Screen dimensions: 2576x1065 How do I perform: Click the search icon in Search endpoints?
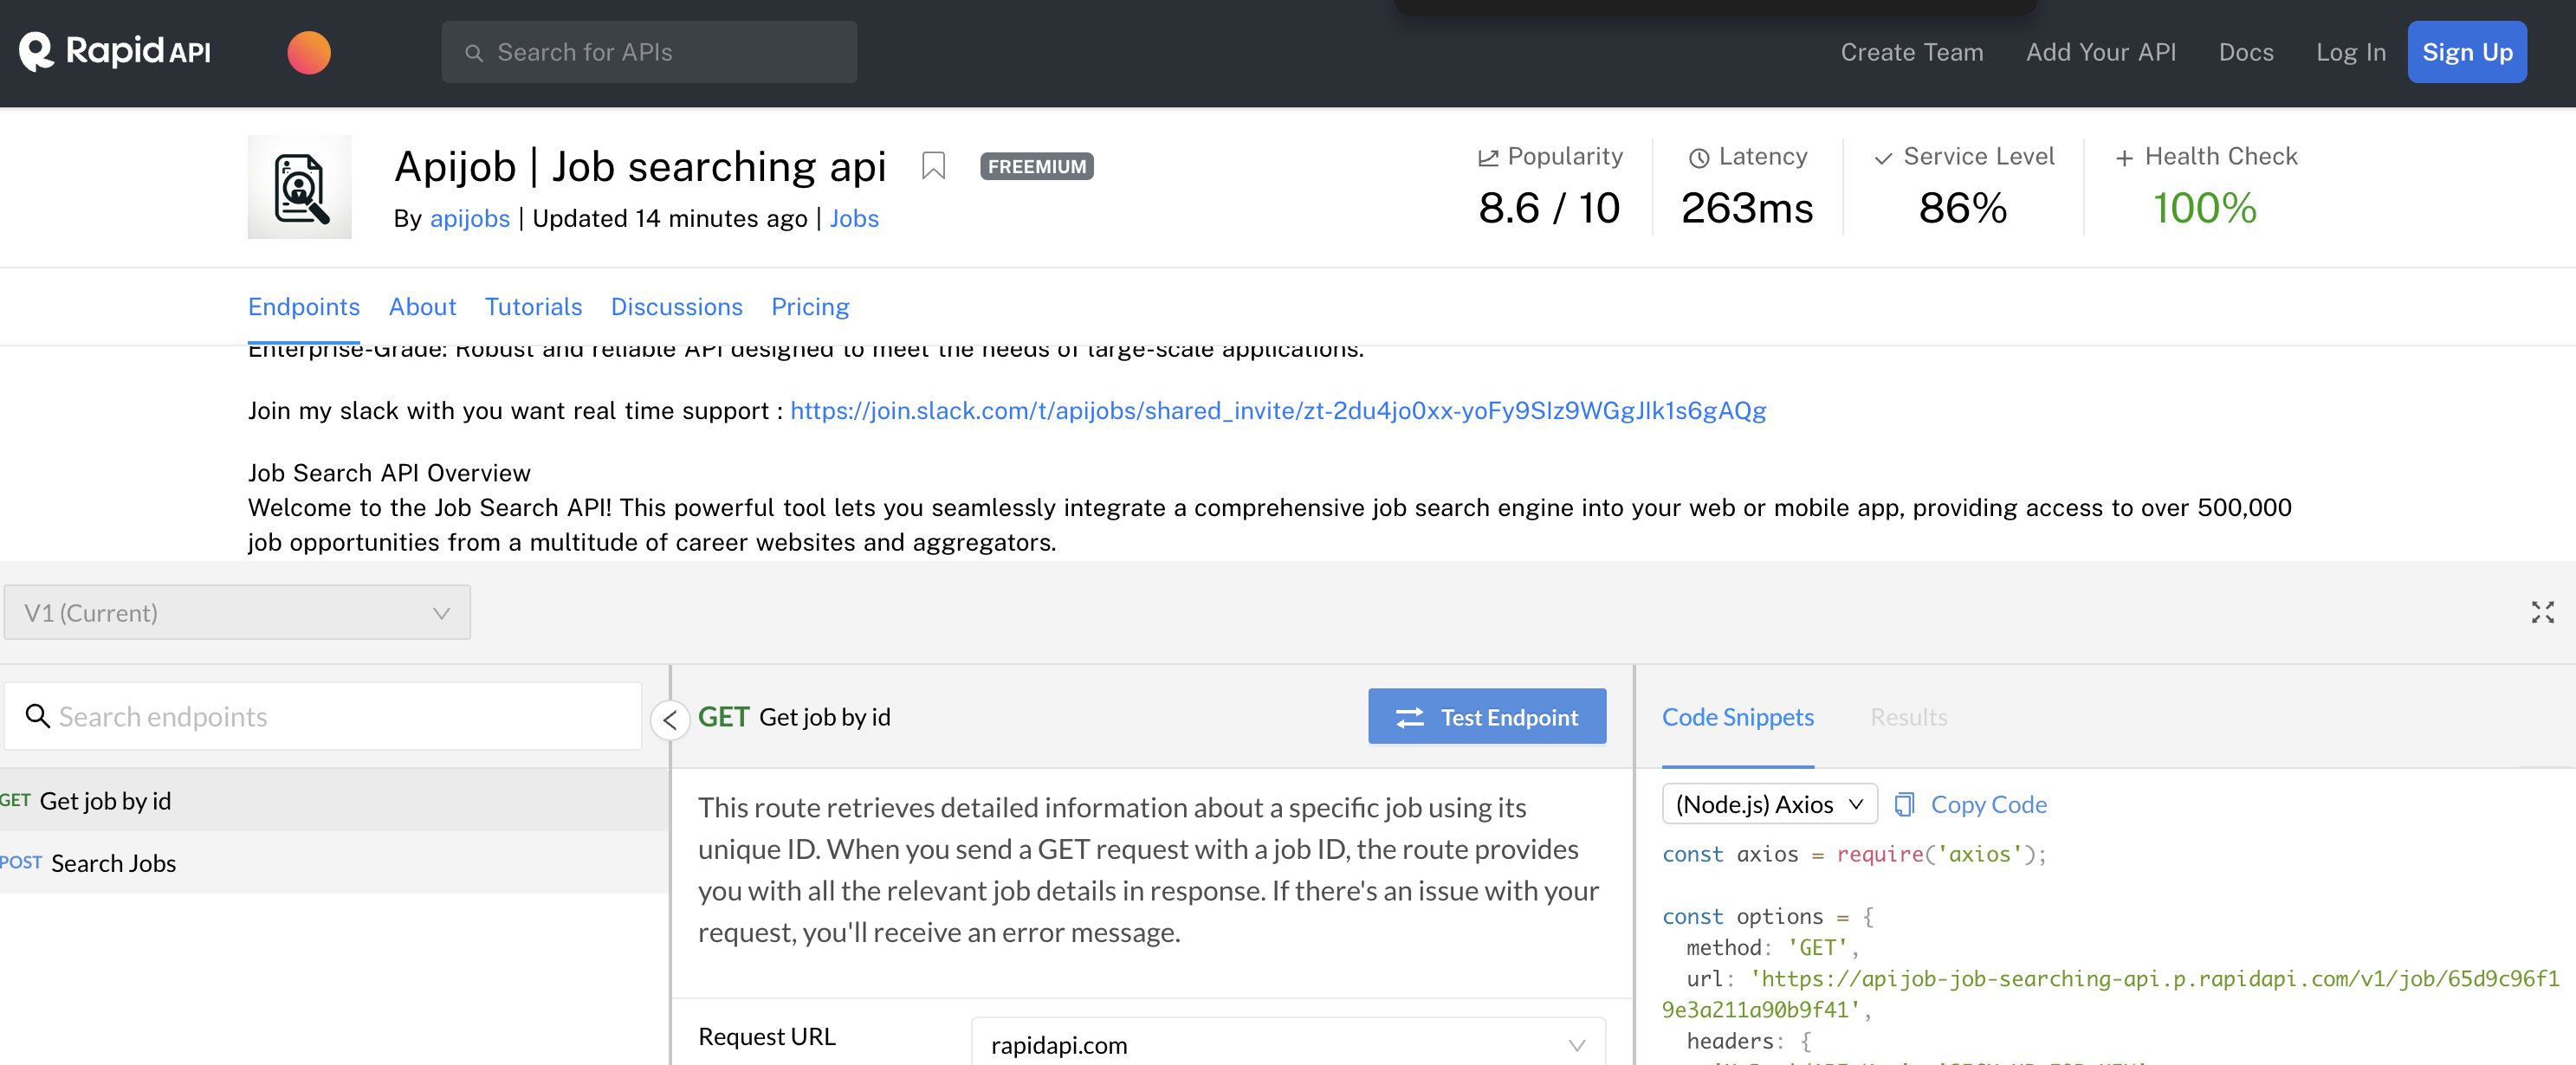pos(37,716)
